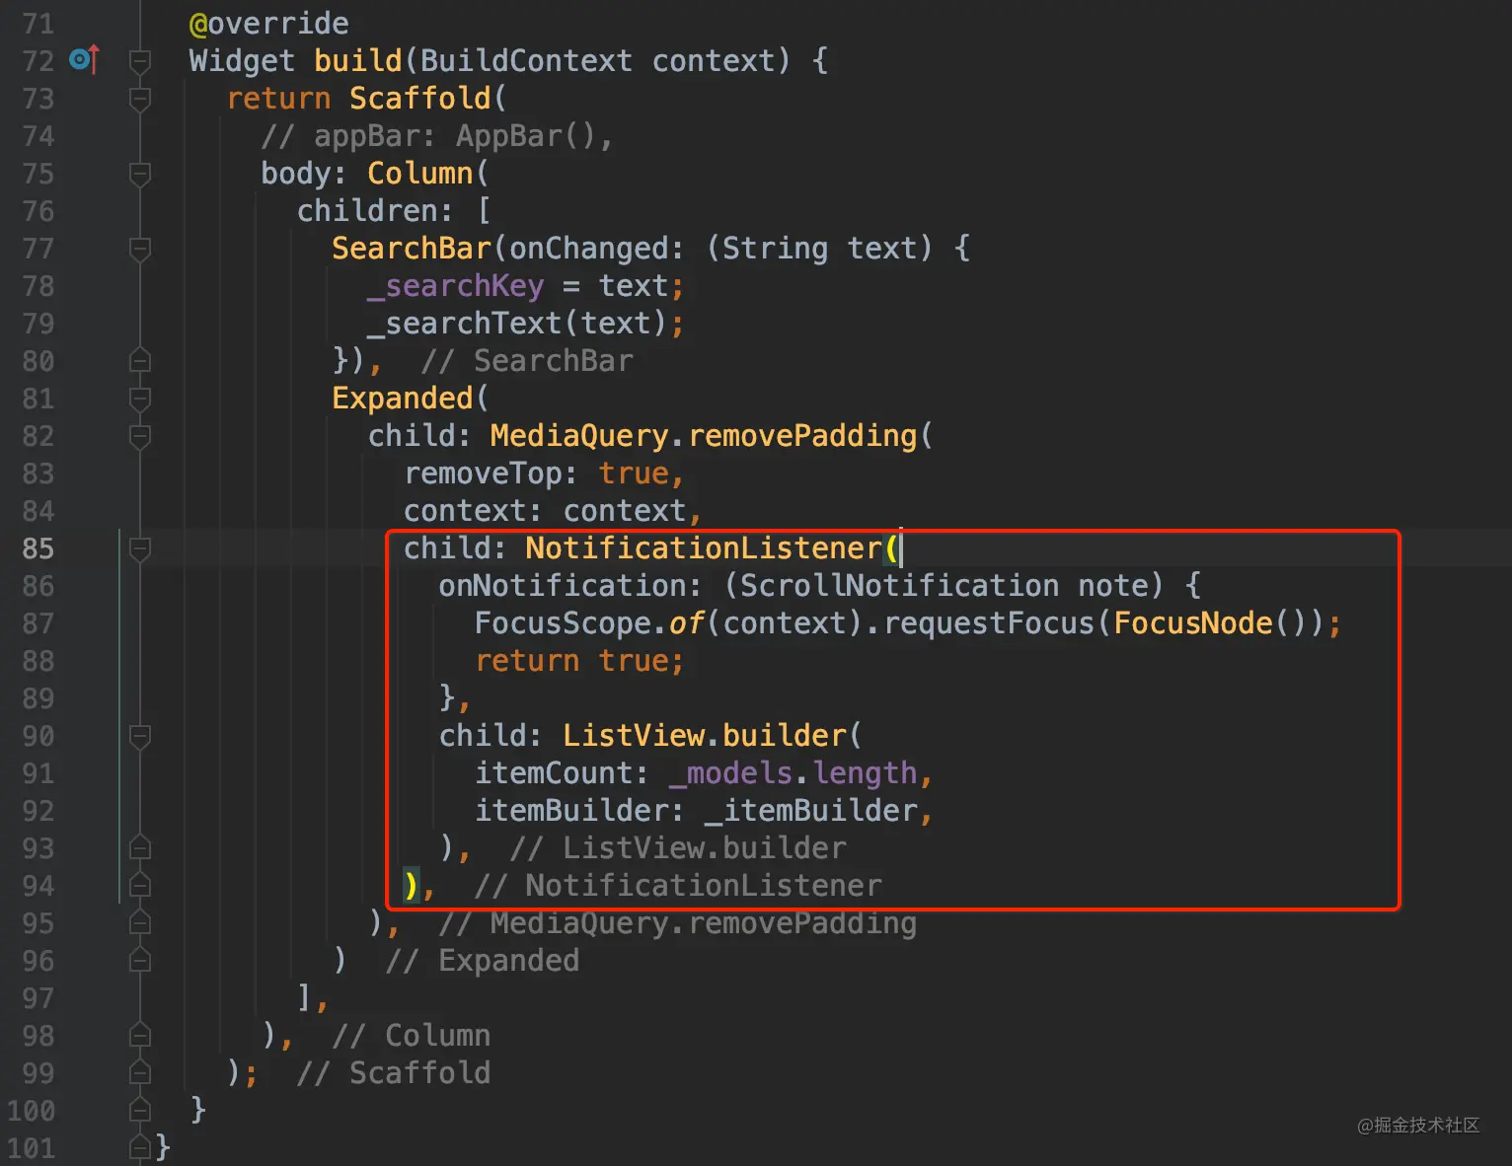Click the '// MediaQuery.removePadding' closing hint
The height and width of the screenshot is (1166, 1512).
pyautogui.click(x=677, y=923)
